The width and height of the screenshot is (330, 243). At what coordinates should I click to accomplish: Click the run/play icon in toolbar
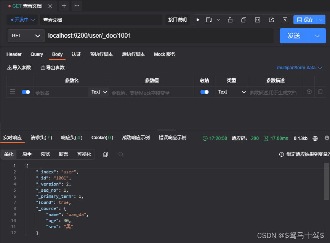point(198,20)
